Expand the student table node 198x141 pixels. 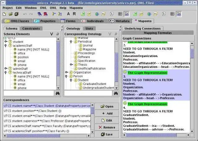(x=6, y=42)
